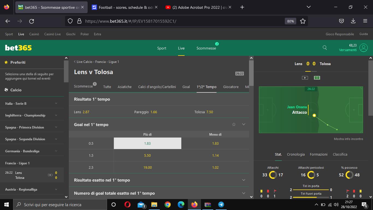Image resolution: width=373 pixels, height=210 pixels.
Task: Select the pitch match tracker icon
Action: pos(317,78)
